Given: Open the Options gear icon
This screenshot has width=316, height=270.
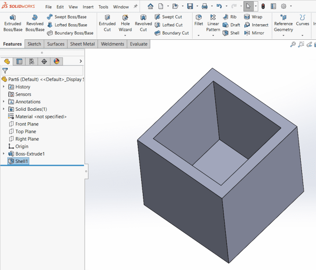Looking at the screenshot, I should 283,7.
